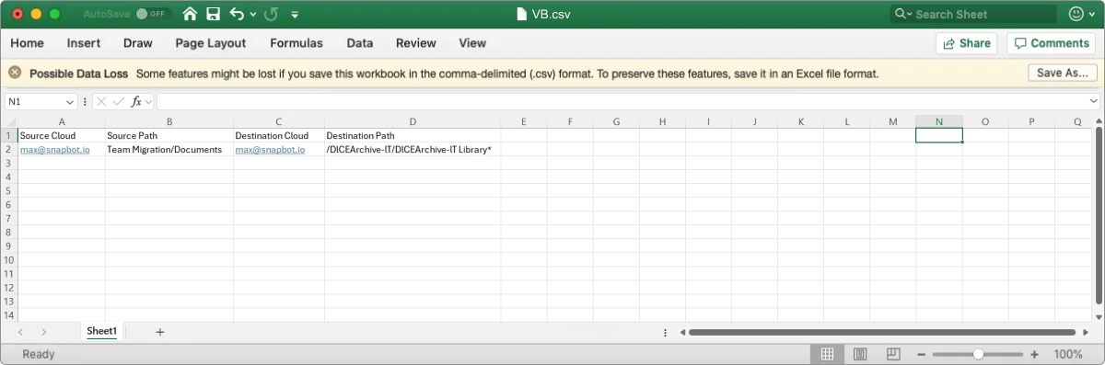Dismiss the Possible Data Loss warning
Image resolution: width=1105 pixels, height=365 pixels.
[x=15, y=73]
